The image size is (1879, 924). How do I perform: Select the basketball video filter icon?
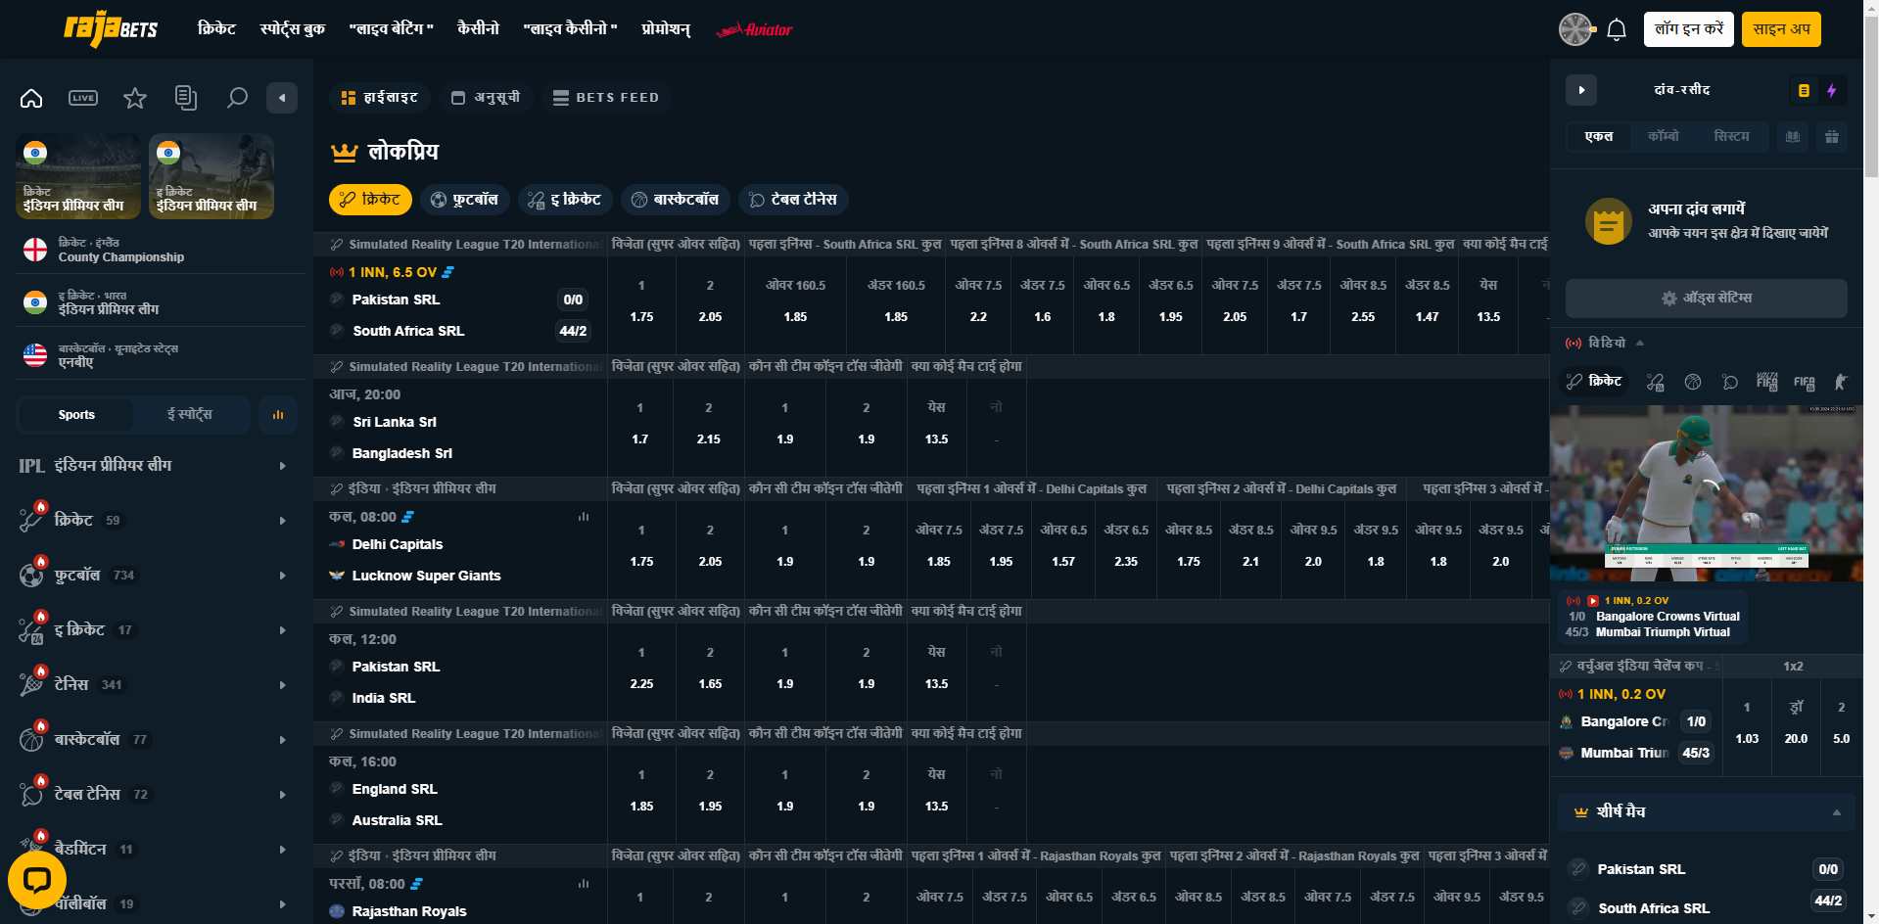pyautogui.click(x=1693, y=382)
